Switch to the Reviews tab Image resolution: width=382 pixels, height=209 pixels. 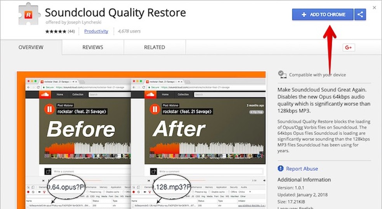(92, 47)
